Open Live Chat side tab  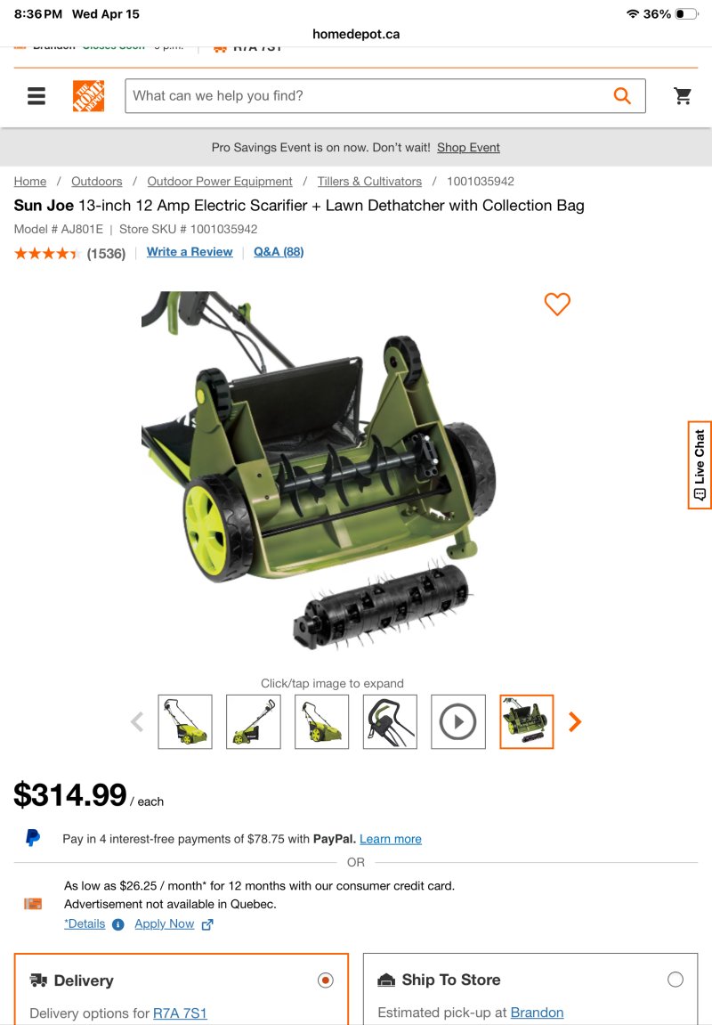point(700,465)
